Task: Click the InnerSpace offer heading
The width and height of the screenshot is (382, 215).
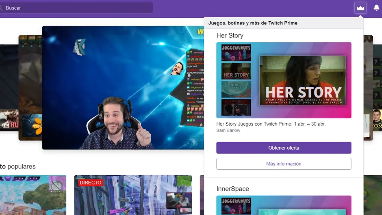Action: 232,189
